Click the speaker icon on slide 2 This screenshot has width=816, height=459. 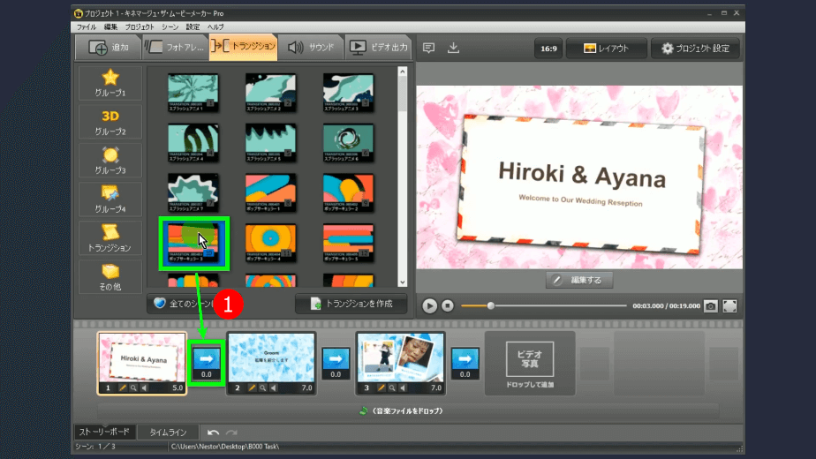pyautogui.click(x=274, y=388)
